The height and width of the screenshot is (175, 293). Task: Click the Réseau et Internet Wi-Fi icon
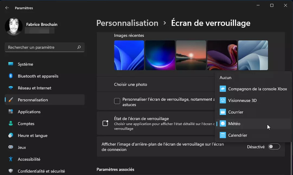point(11,88)
